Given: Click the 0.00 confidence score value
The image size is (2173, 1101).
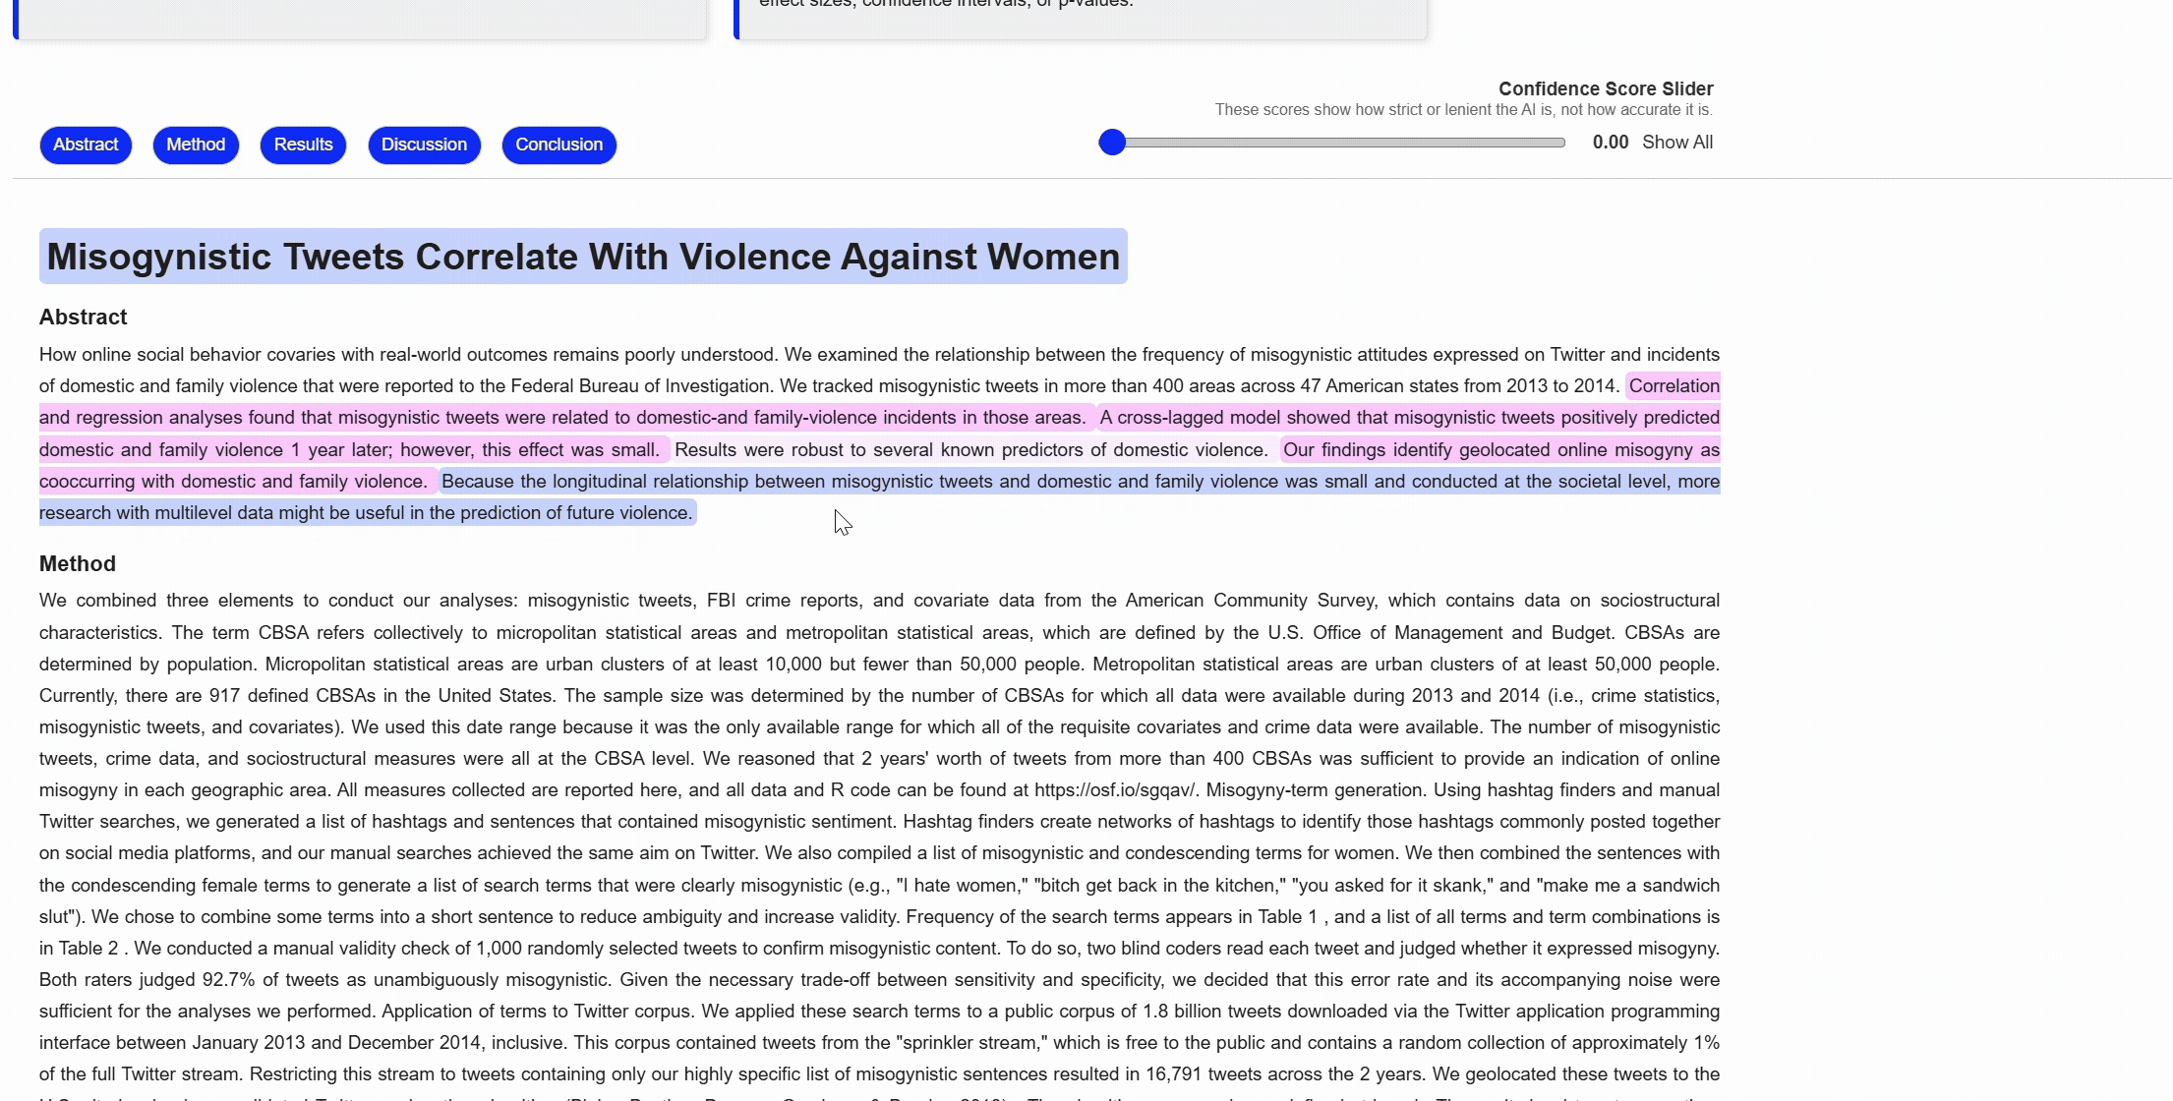Looking at the screenshot, I should [1610, 143].
